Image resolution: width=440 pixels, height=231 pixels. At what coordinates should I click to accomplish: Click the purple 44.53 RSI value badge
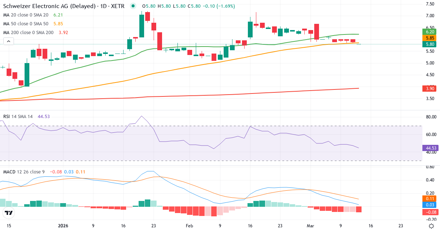click(430, 147)
